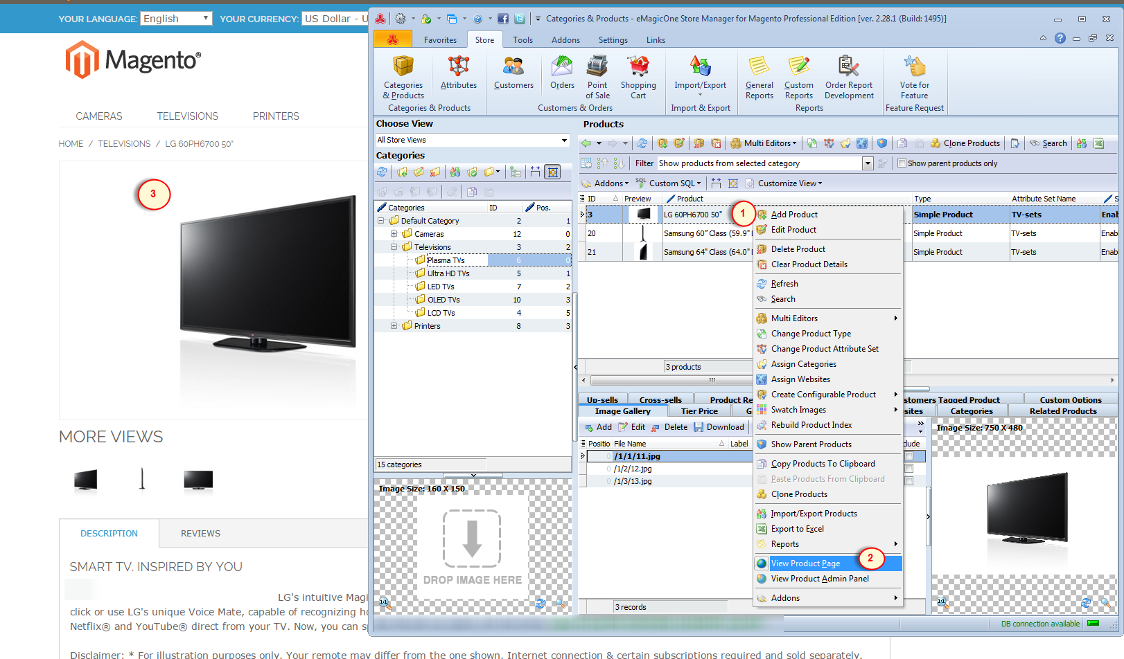Click side-view TV thumbnail under More Views
Screen dimensions: 1124x659
(x=142, y=479)
